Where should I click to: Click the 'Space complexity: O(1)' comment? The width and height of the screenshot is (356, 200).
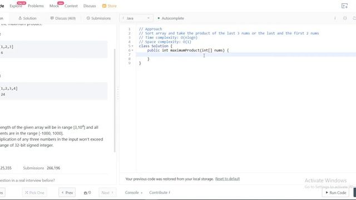click(x=165, y=42)
